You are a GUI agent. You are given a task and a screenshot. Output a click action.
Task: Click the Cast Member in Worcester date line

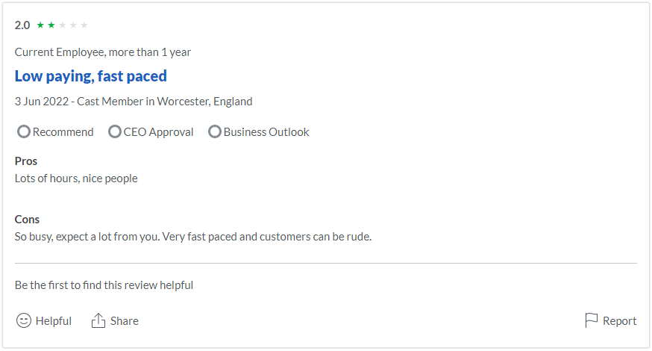point(134,102)
